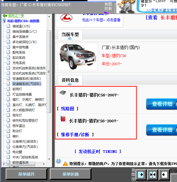The width and height of the screenshot is (177, 182).
Task: Click the mechanic mascot image
Action: point(126,6)
